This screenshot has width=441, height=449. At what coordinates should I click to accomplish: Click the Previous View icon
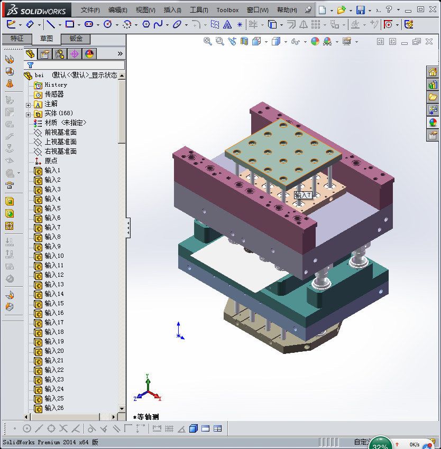tap(232, 42)
